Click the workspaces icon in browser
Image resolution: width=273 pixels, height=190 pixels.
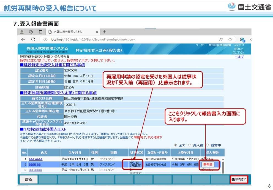point(31,32)
